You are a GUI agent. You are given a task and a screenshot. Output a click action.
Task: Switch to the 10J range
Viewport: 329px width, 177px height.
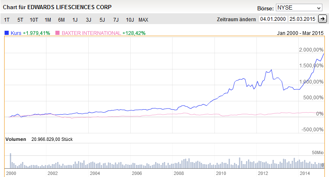[x=130, y=20]
